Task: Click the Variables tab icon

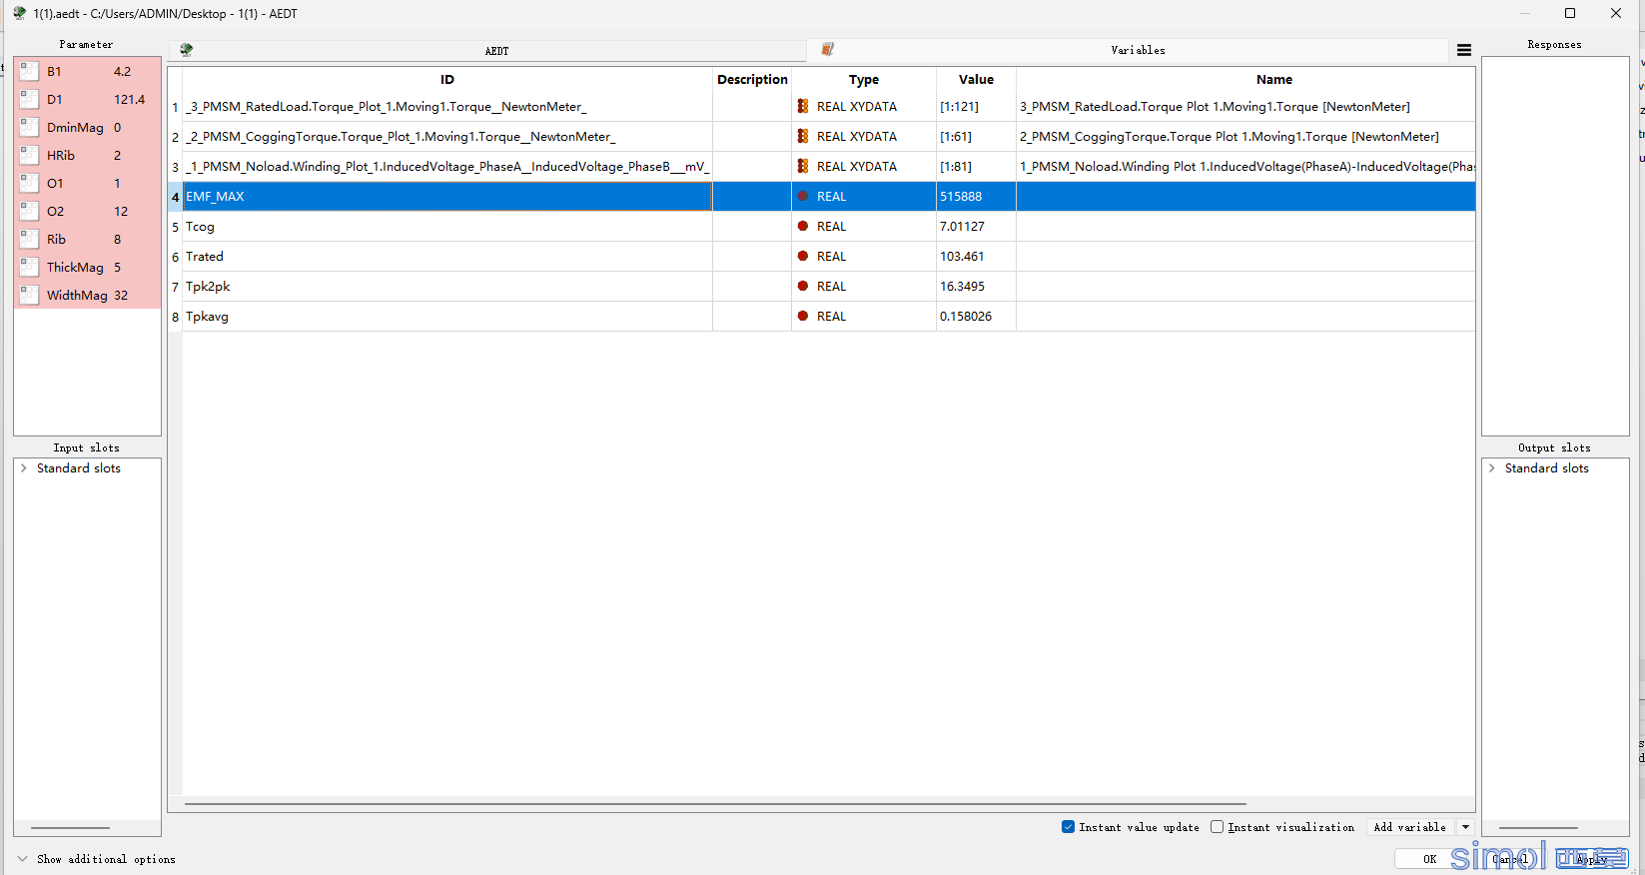Action: pyautogui.click(x=827, y=49)
